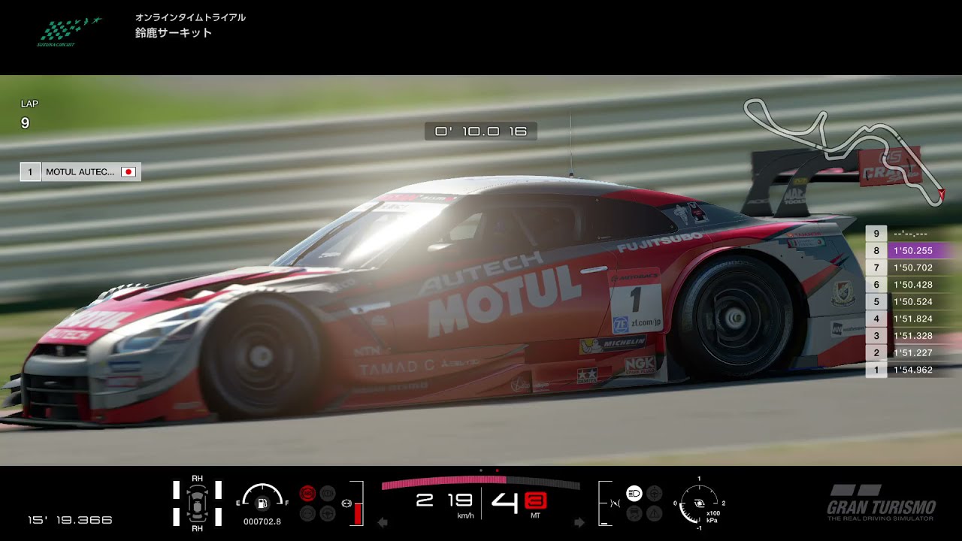The image size is (962, 541).
Task: Select the highlighted 1'50.255 lap time
Action: [x=913, y=251]
